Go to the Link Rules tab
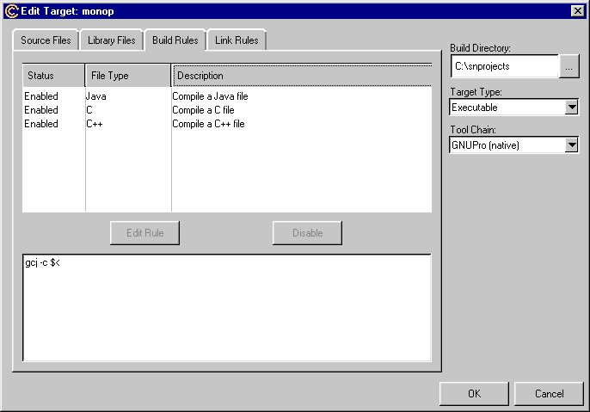590x412 pixels. 237,40
